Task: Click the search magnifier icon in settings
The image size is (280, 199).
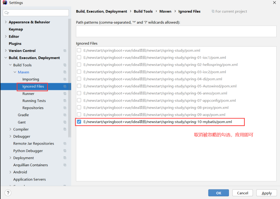Action: 7,13
